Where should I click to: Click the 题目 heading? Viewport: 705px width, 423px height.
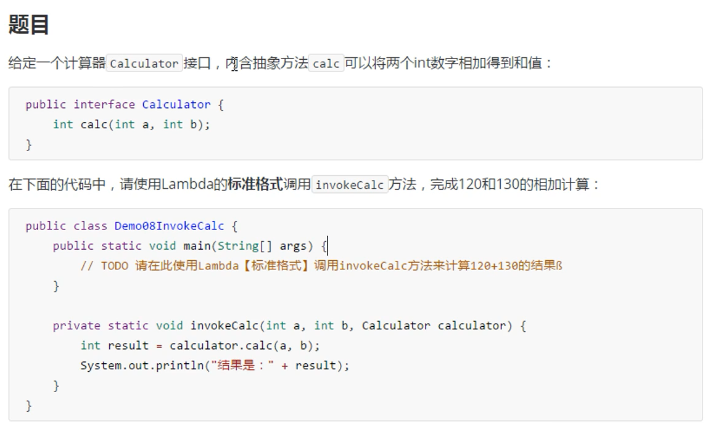pos(28,25)
